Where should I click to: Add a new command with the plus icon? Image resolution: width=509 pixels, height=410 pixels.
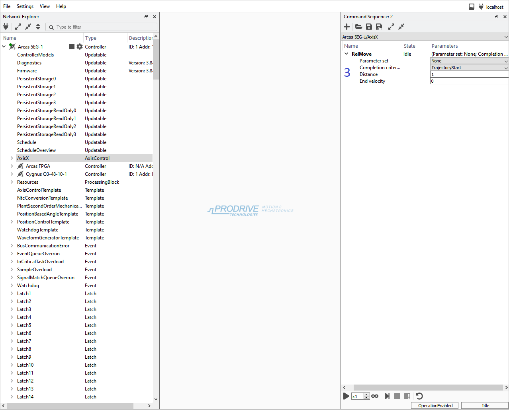(347, 27)
